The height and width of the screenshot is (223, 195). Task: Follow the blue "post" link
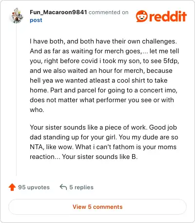(x=36, y=20)
